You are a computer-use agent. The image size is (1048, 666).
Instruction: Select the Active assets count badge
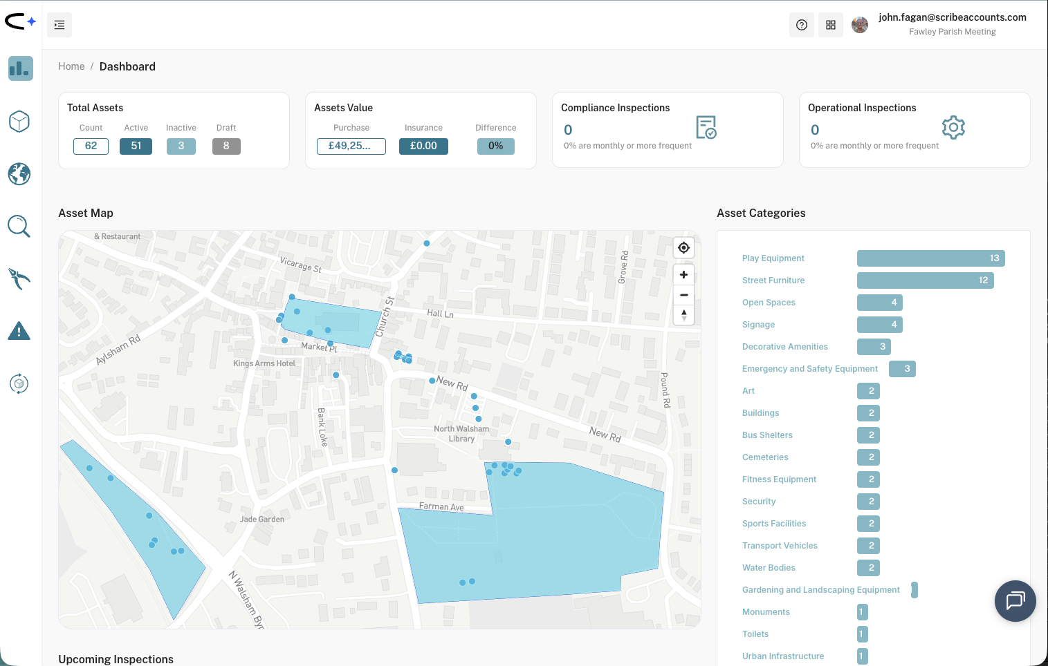point(136,146)
